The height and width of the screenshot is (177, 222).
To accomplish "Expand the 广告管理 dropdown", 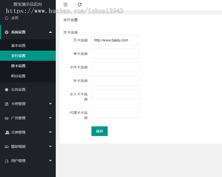I will coord(50,118).
